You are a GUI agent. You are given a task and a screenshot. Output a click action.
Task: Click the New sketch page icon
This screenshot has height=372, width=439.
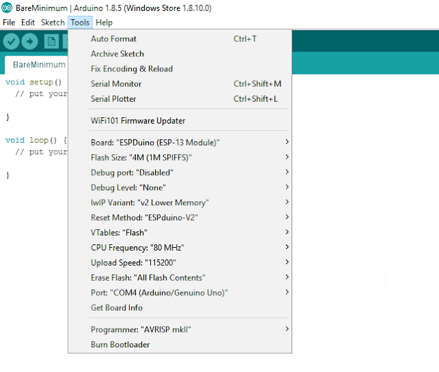[x=51, y=41]
